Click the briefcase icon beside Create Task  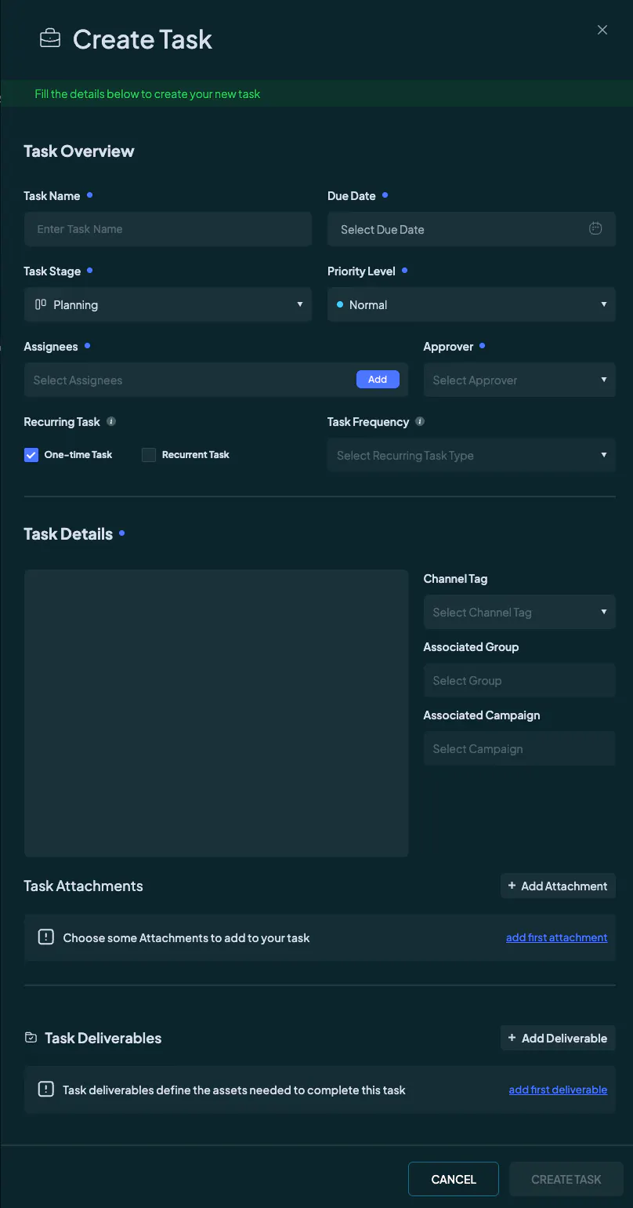pyautogui.click(x=50, y=39)
